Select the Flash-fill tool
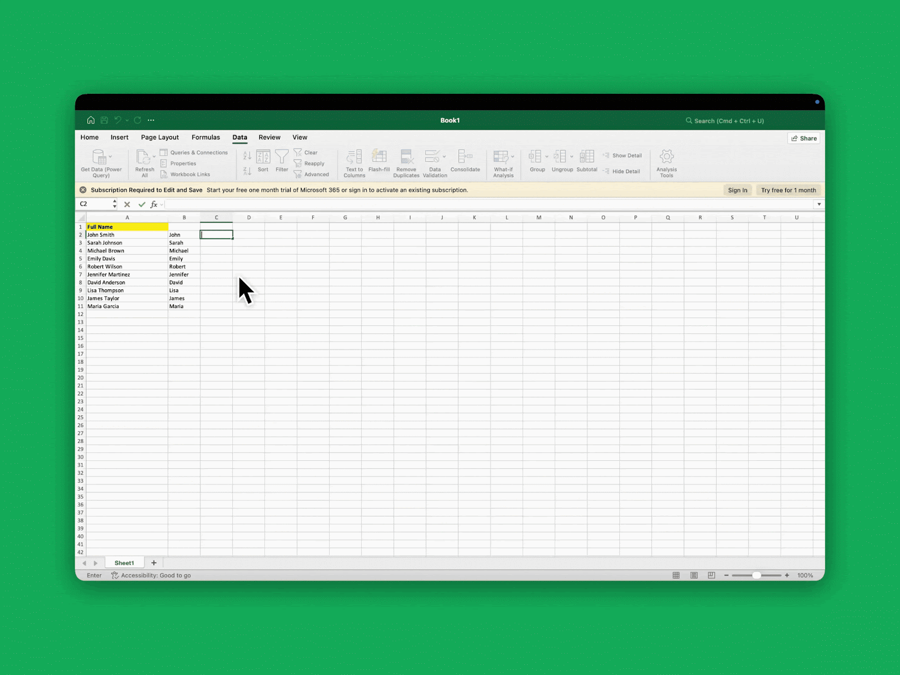The height and width of the screenshot is (675, 900). (379, 162)
